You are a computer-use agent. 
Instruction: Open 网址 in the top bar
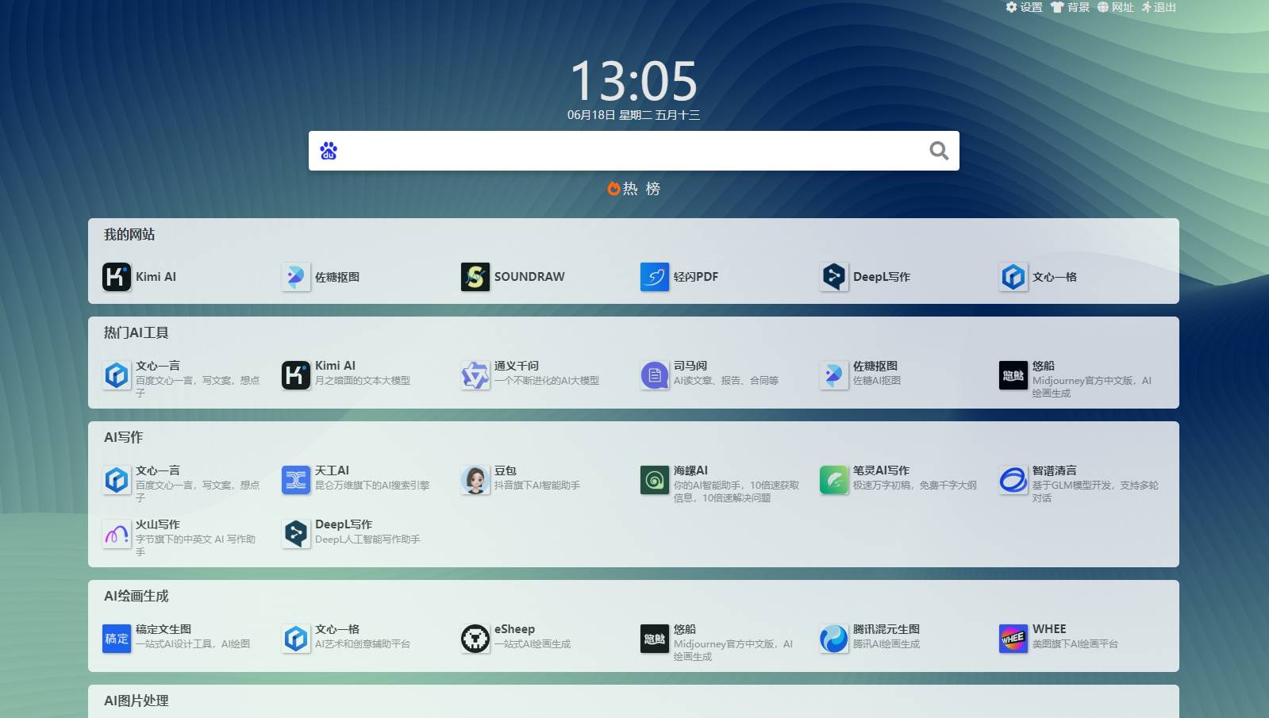[x=1116, y=7]
